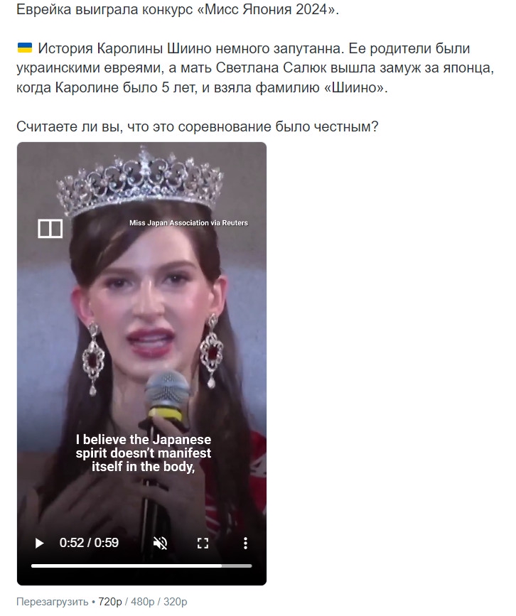Switch to 320p video quality
516x616 pixels.
coord(176,602)
